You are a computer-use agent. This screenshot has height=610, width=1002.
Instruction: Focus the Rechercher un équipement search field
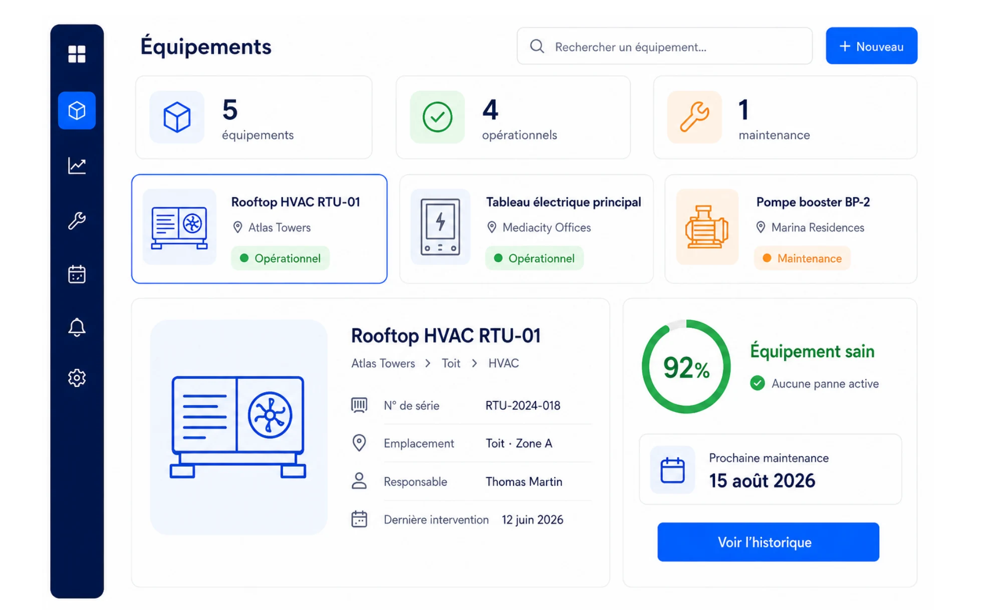664,46
